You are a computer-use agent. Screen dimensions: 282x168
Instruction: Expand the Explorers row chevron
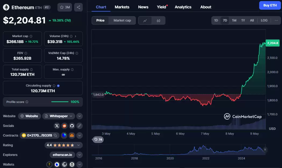click(79, 155)
